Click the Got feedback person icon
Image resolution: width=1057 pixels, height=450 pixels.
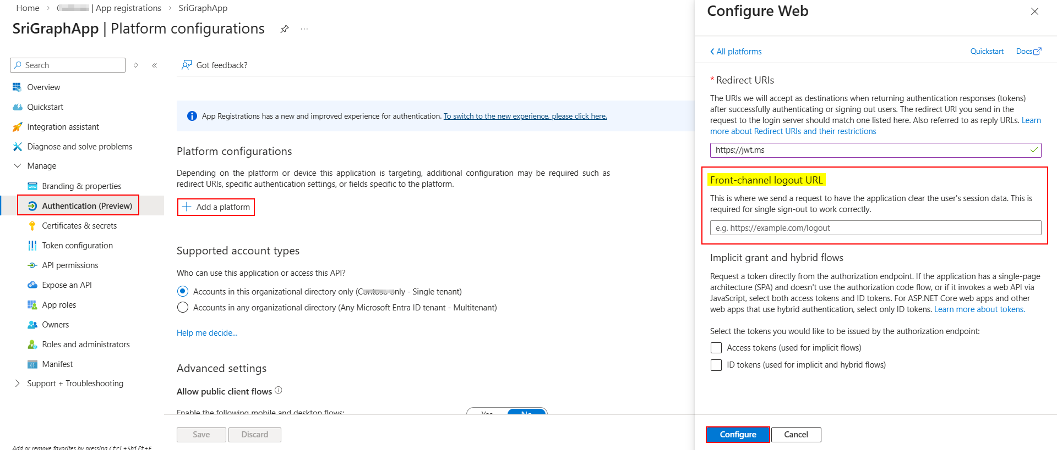pos(187,65)
